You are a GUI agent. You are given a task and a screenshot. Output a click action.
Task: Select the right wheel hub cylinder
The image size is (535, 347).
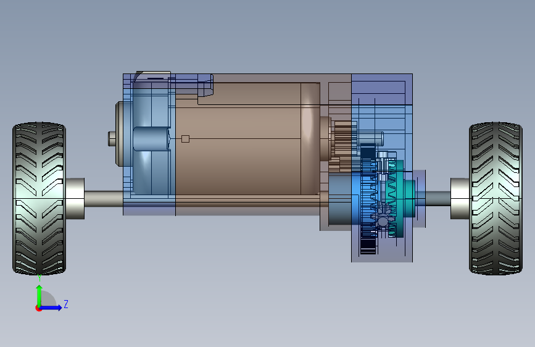[460, 198]
